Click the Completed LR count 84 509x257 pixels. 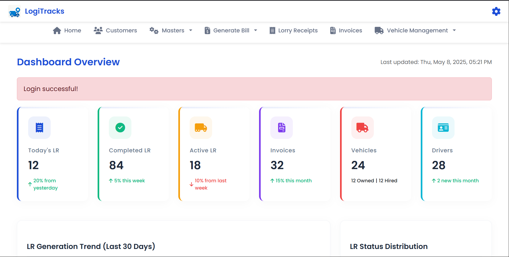tap(116, 165)
